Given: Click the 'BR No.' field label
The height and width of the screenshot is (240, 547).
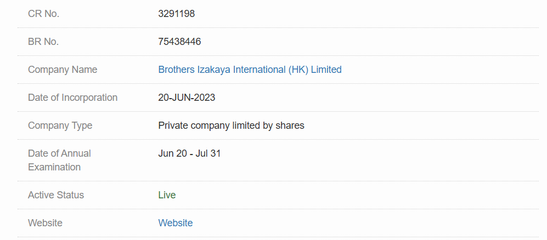Looking at the screenshot, I should (x=43, y=42).
